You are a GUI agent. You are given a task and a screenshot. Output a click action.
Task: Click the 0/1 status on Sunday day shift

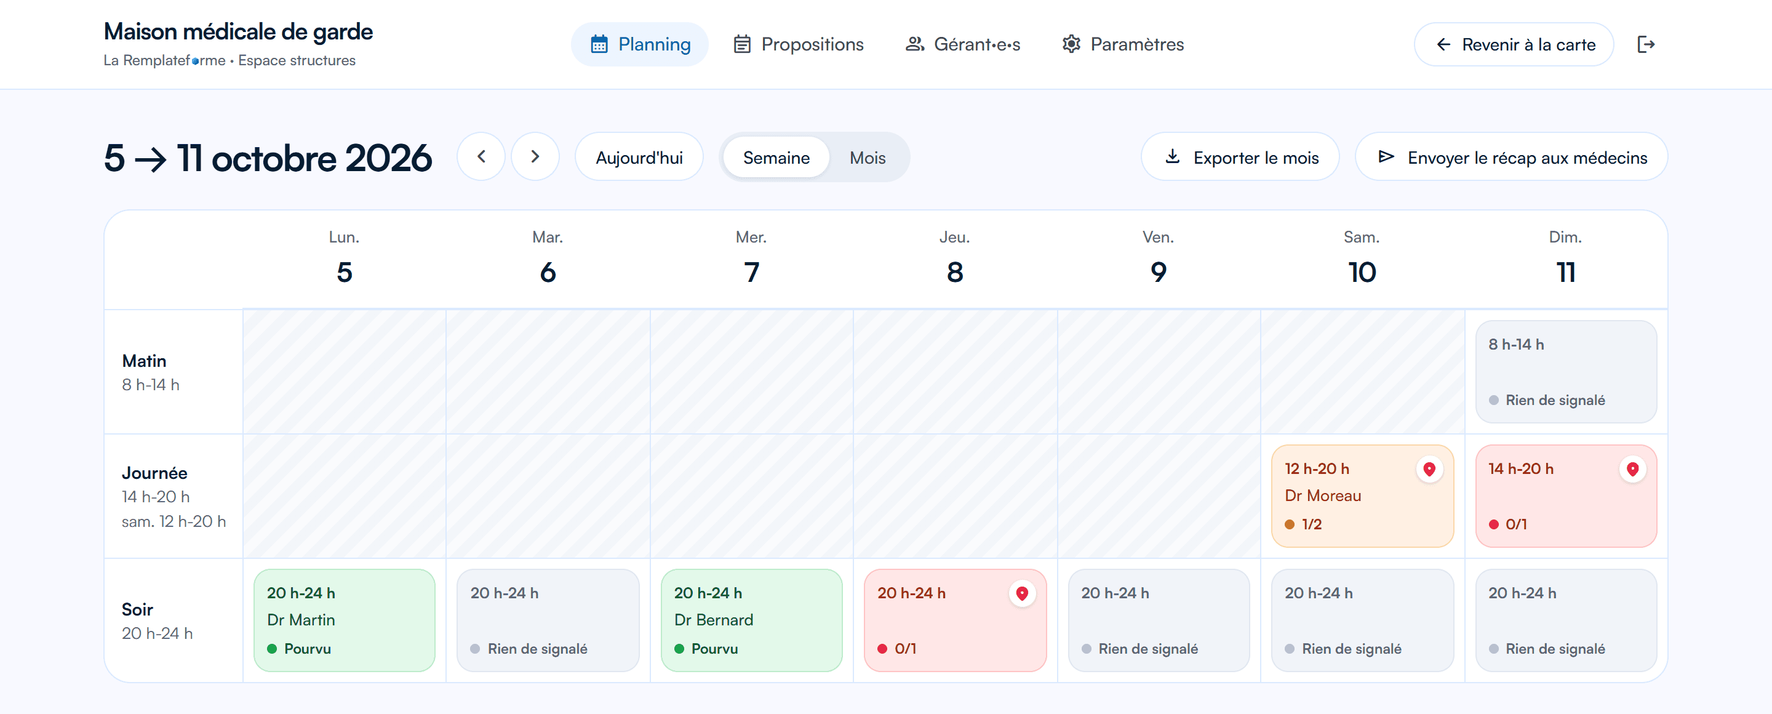(x=1507, y=524)
